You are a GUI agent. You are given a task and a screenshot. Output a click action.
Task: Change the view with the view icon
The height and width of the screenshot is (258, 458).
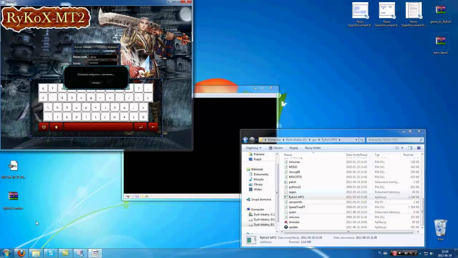pyautogui.click(x=397, y=148)
